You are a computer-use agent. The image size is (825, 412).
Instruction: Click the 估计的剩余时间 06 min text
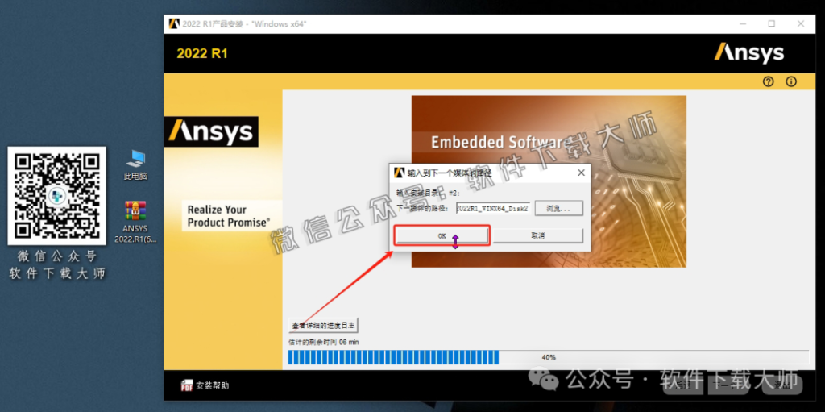[x=324, y=343]
